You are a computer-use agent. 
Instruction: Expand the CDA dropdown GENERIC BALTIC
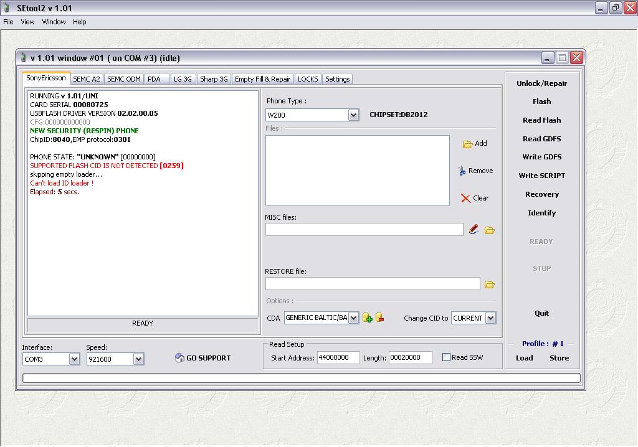tap(354, 318)
